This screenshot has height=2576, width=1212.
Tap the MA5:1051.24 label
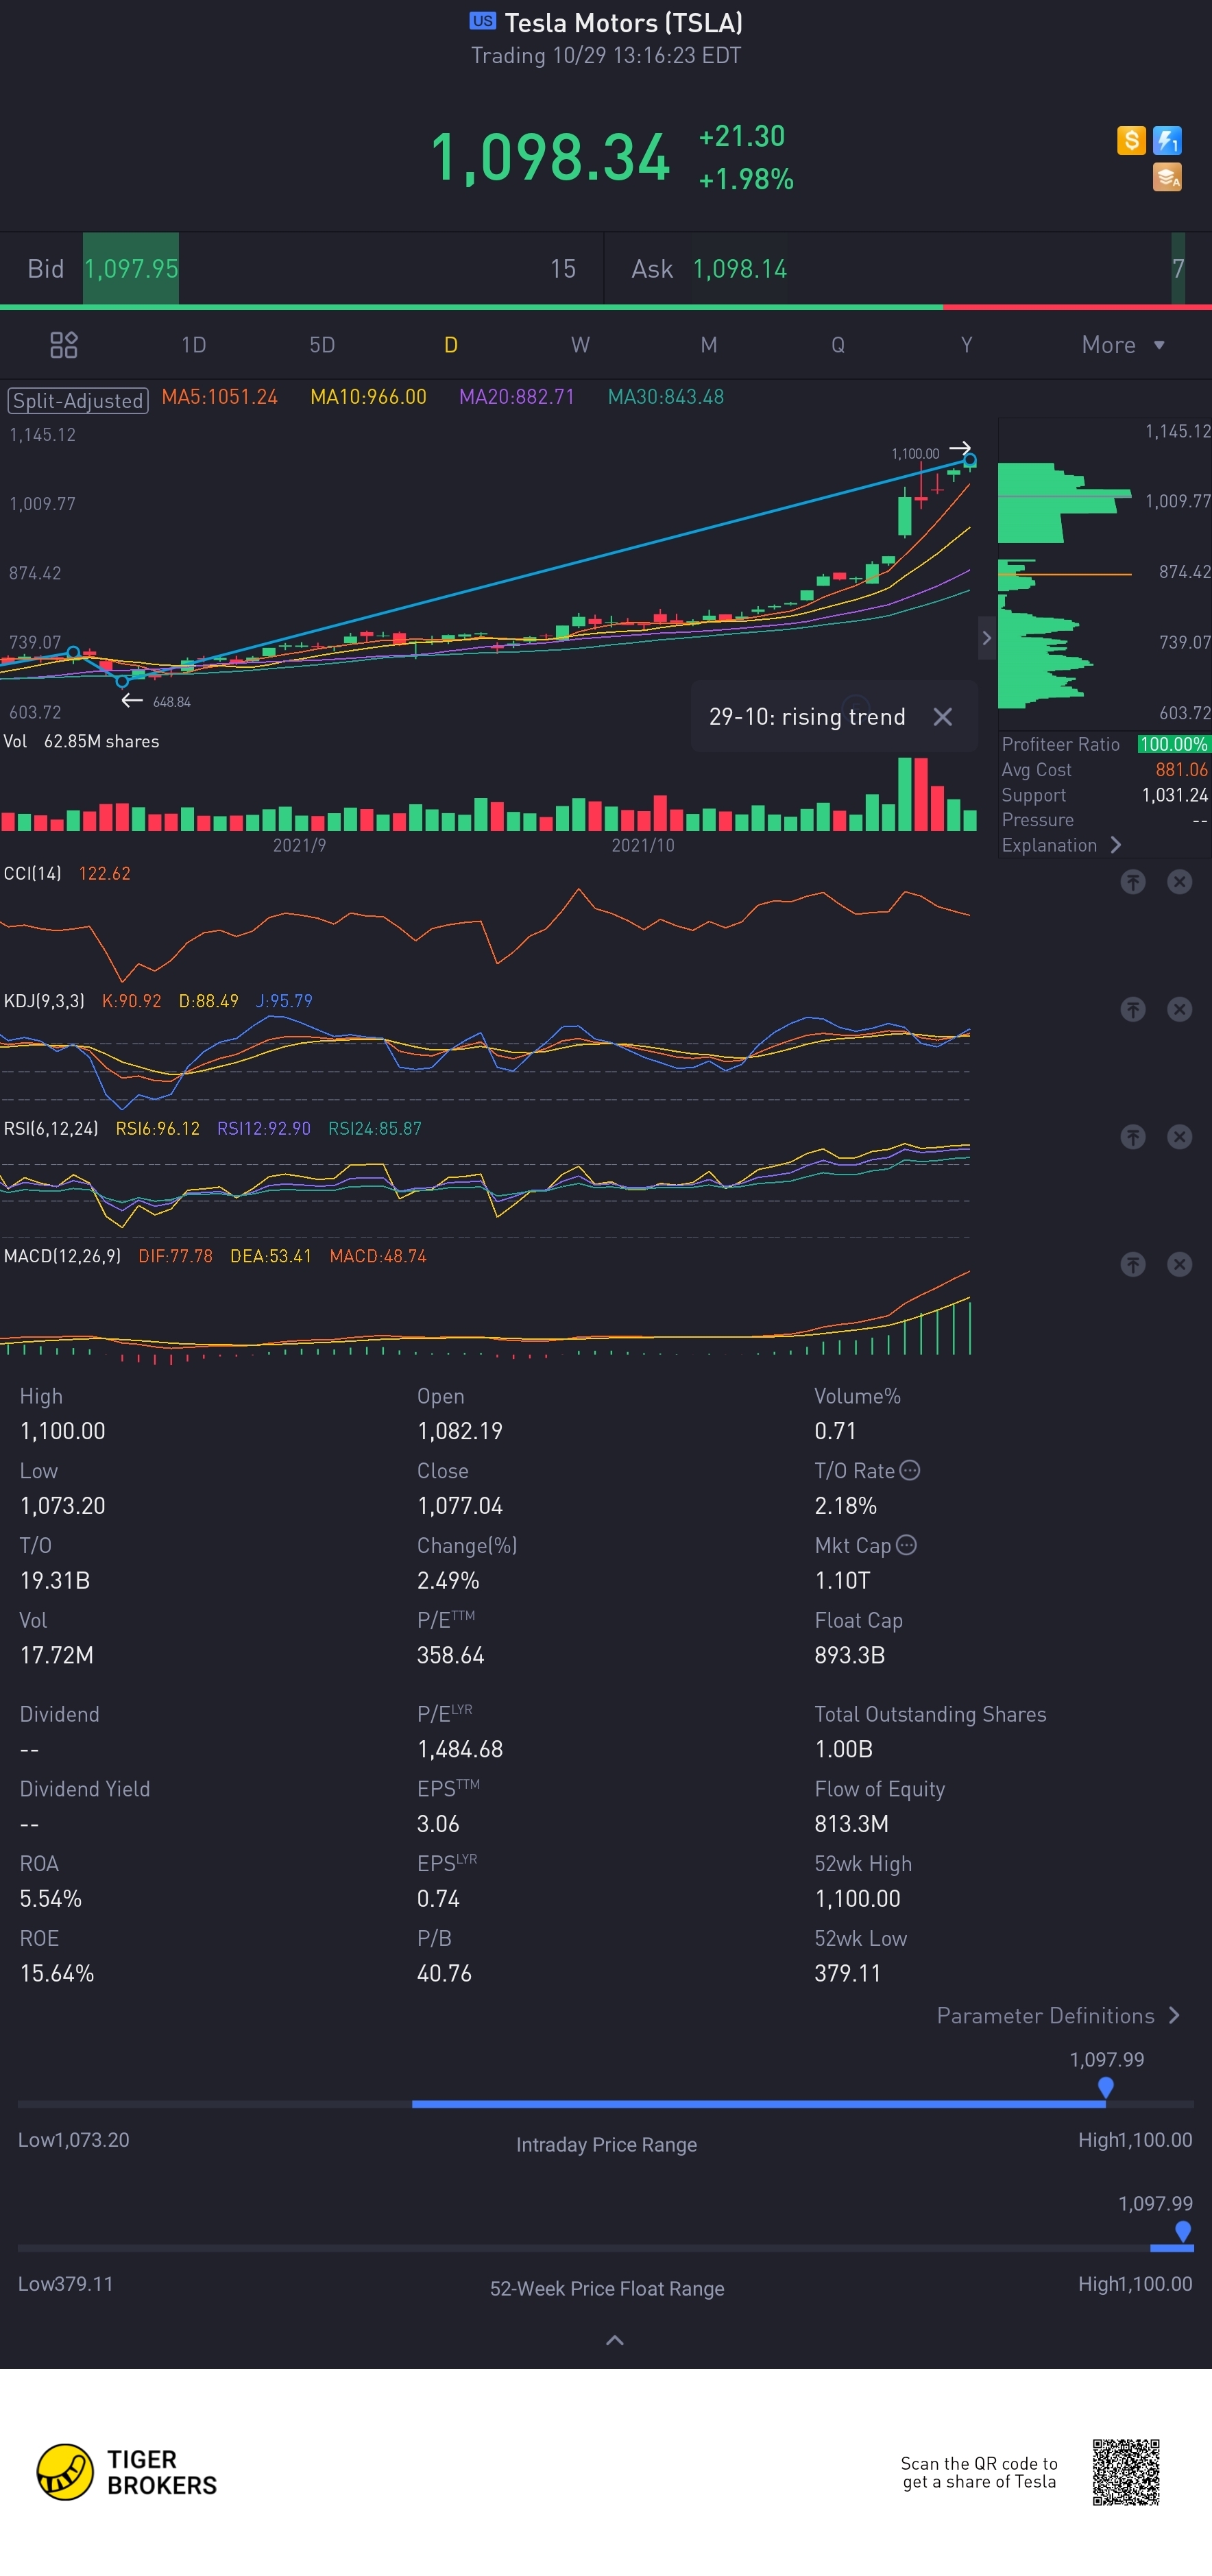(x=219, y=397)
